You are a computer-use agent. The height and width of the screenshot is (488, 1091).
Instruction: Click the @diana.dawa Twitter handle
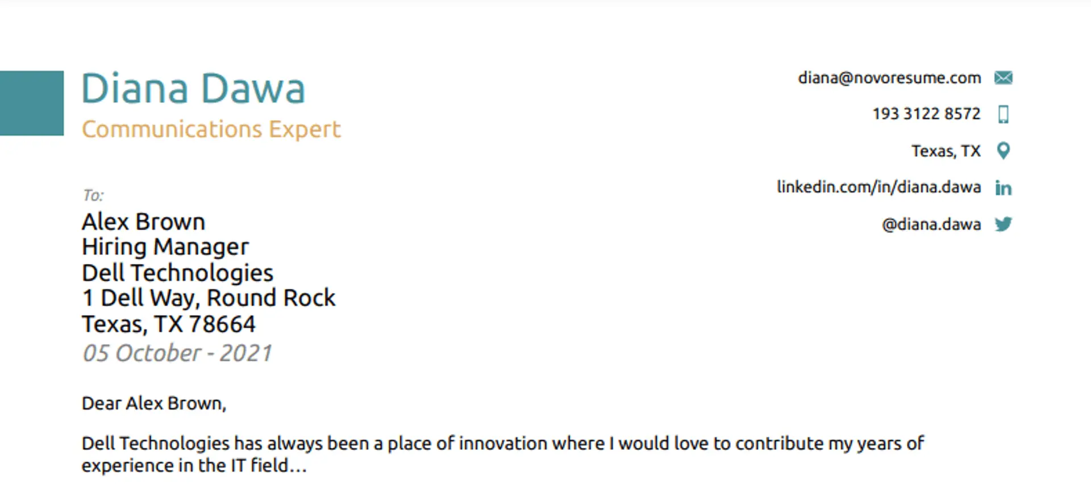[931, 224]
